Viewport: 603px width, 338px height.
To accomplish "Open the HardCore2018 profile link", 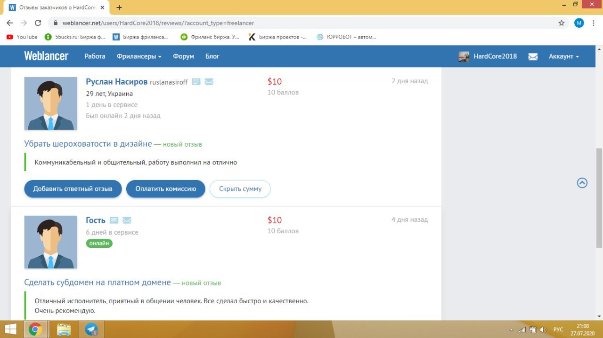I will tap(495, 56).
